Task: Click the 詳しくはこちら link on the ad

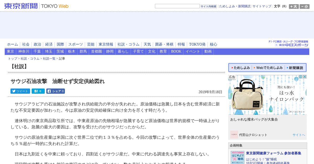Action: point(297,112)
